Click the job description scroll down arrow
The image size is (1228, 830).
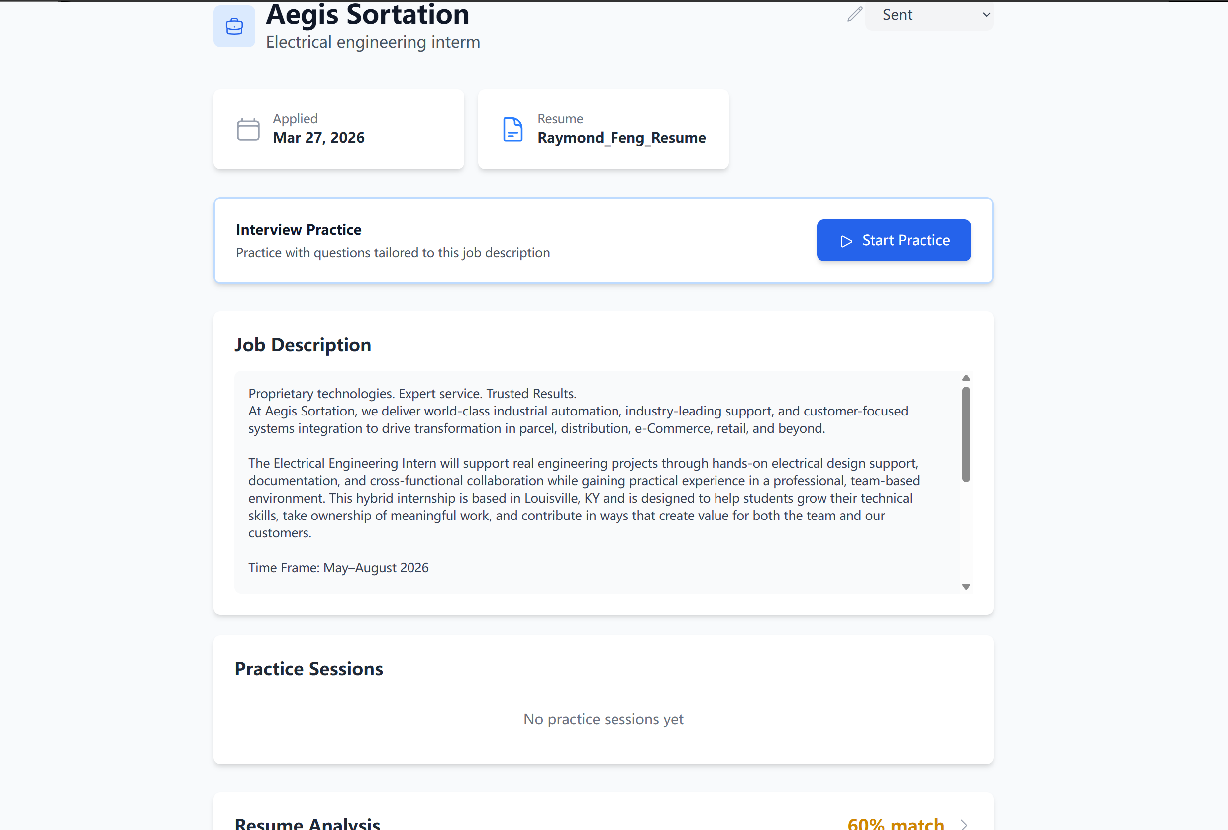click(966, 587)
